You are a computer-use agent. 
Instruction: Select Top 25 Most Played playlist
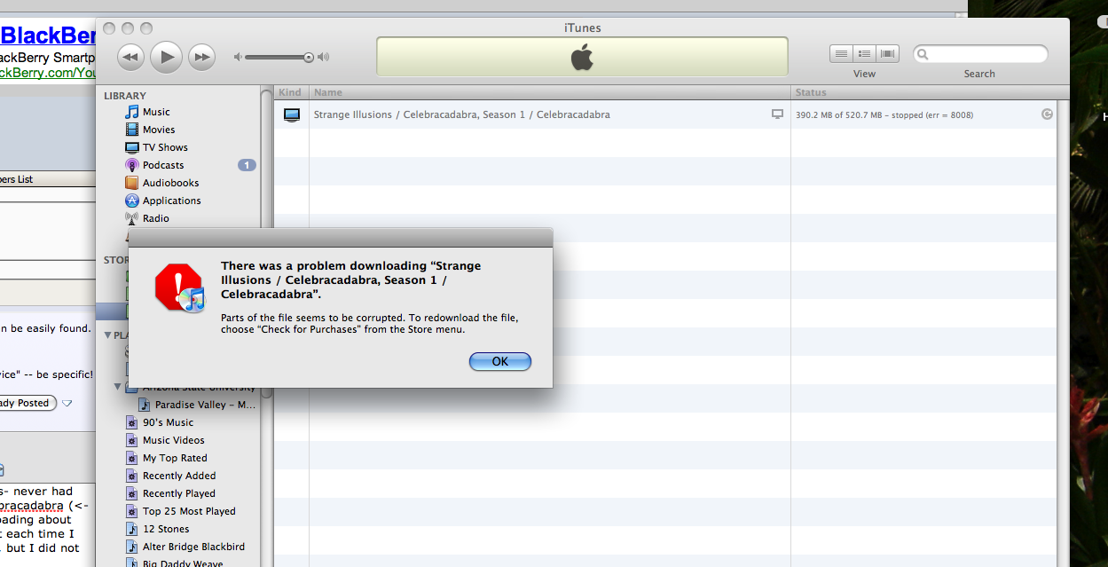tap(189, 511)
